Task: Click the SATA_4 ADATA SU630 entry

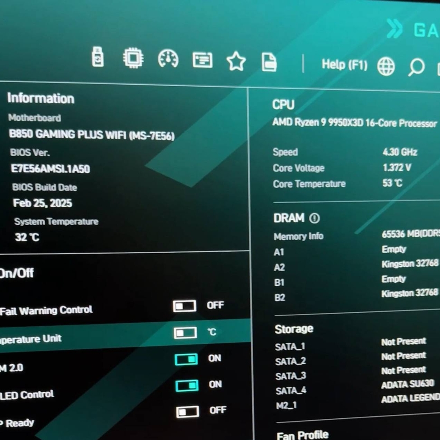Action: pyautogui.click(x=407, y=384)
